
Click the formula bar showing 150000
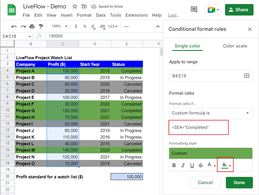(x=104, y=36)
